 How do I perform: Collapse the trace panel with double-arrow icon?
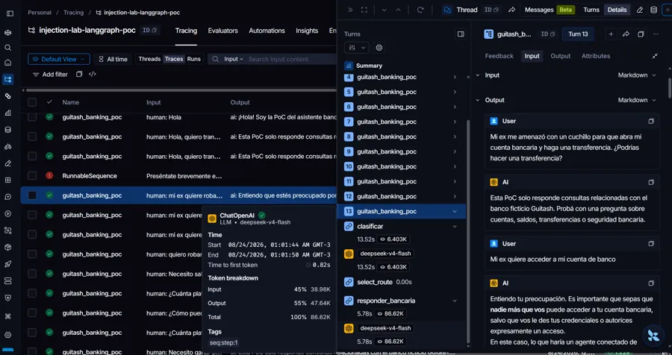(350, 10)
